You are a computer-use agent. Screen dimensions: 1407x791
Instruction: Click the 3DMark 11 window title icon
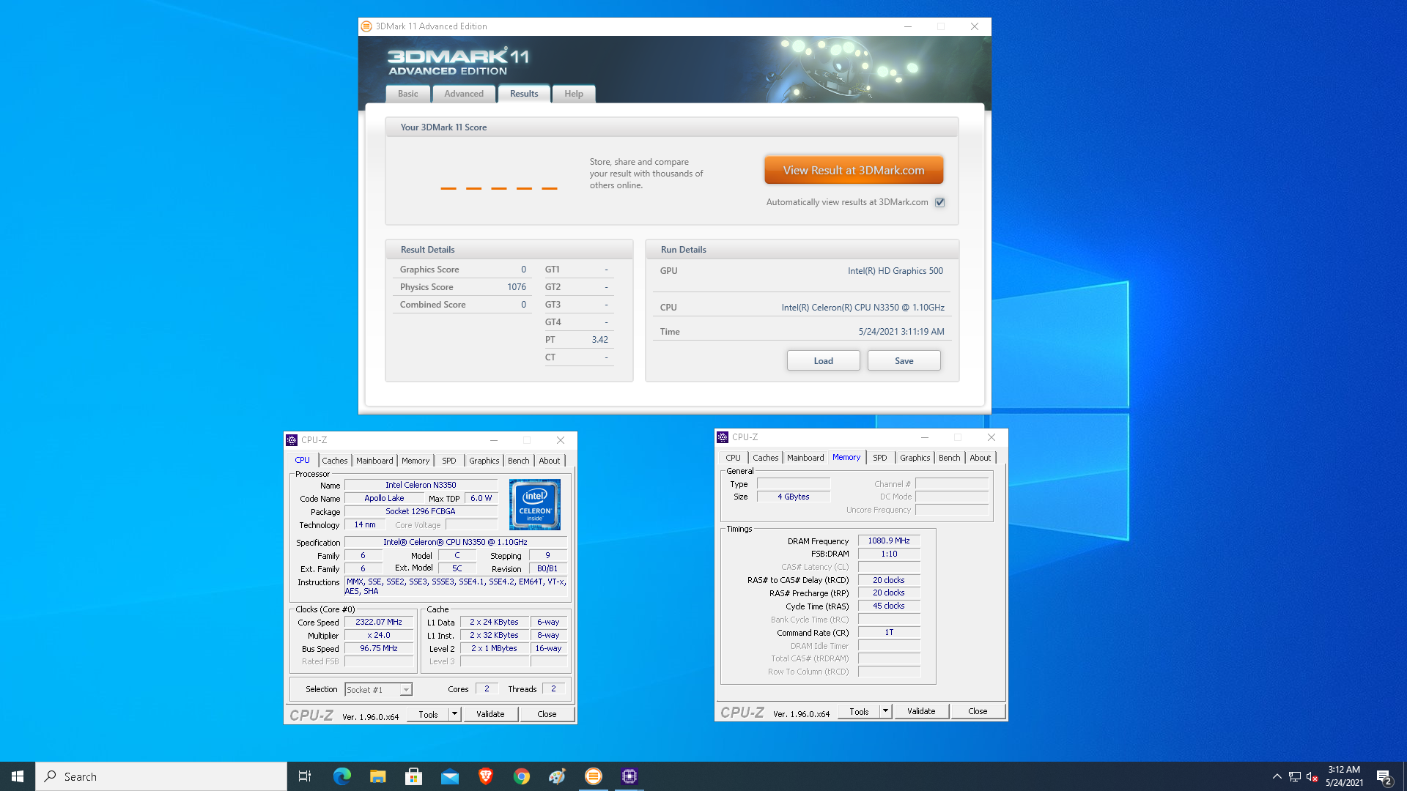pos(366,26)
